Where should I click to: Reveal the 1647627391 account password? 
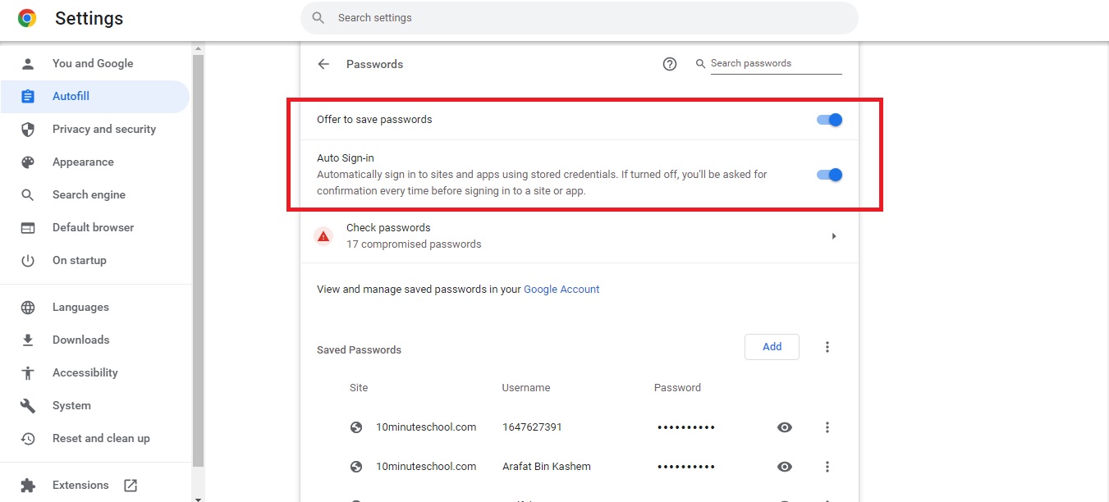point(784,427)
